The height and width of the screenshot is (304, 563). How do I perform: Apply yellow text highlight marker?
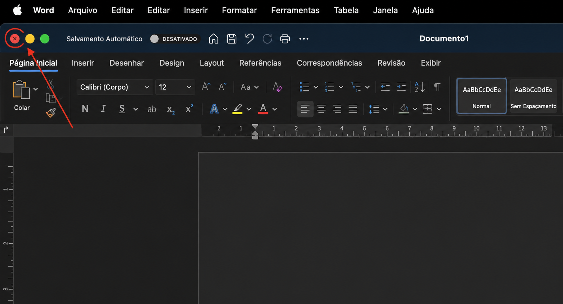[x=238, y=109]
